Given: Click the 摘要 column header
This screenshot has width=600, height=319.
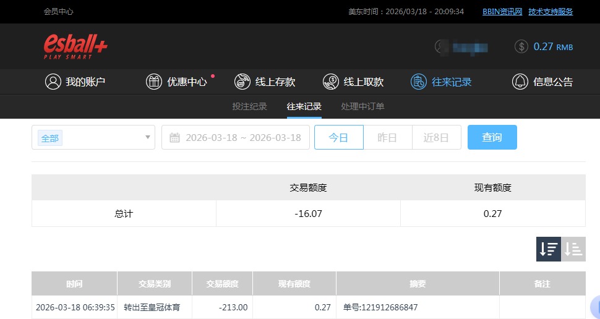Looking at the screenshot, I should (x=418, y=283).
